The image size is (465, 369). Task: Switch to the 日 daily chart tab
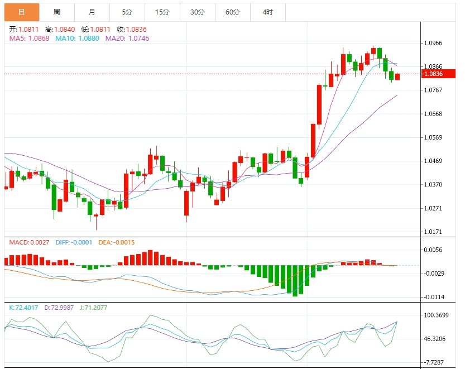22,12
